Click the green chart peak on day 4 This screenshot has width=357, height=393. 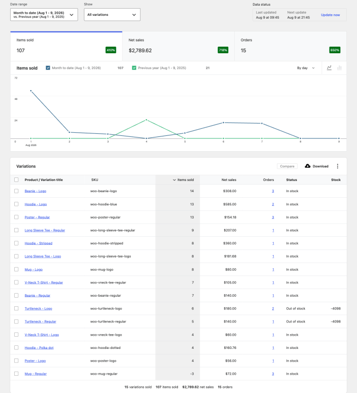(x=147, y=120)
